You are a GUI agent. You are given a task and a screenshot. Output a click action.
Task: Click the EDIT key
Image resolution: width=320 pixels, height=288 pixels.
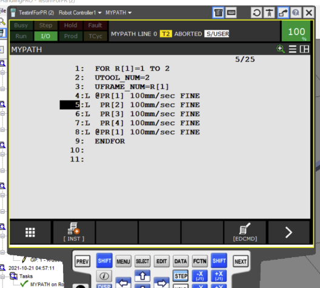point(162,261)
